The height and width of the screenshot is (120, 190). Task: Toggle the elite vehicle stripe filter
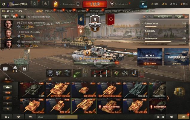click(7, 98)
